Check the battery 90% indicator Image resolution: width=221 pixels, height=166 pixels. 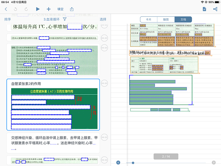tap(214, 2)
